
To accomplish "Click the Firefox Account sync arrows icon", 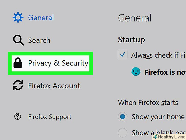I will (x=18, y=86).
